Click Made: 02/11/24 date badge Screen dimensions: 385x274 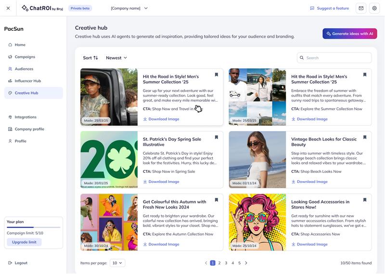tap(244, 183)
